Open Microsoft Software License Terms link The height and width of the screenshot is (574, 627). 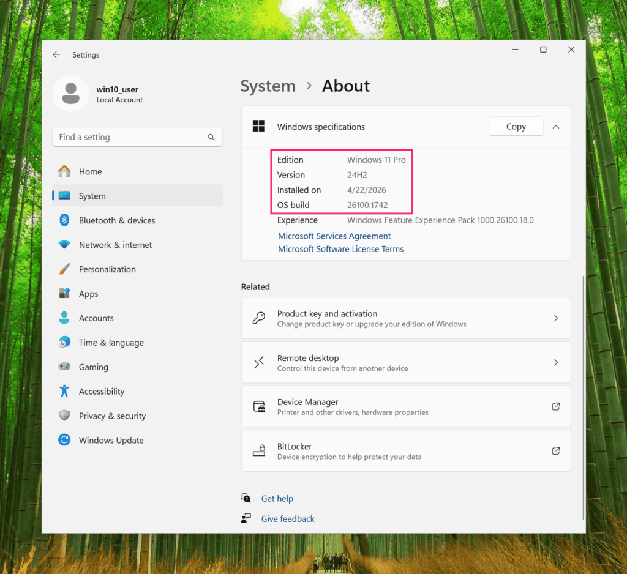point(340,249)
